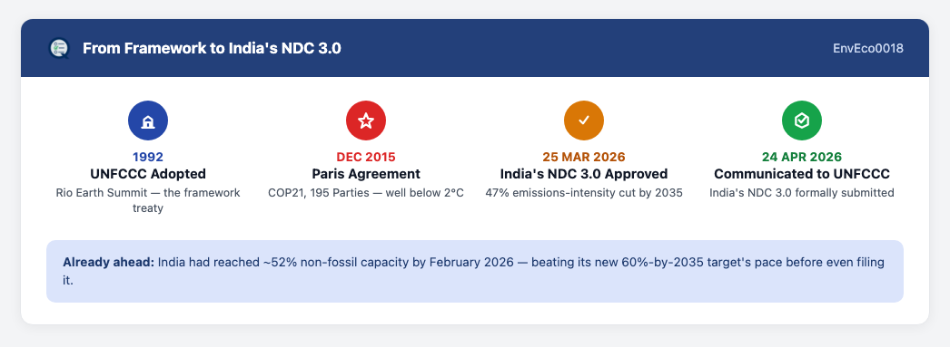
Task: Click the 47% emissions-intensity cut description
Action: (x=584, y=193)
